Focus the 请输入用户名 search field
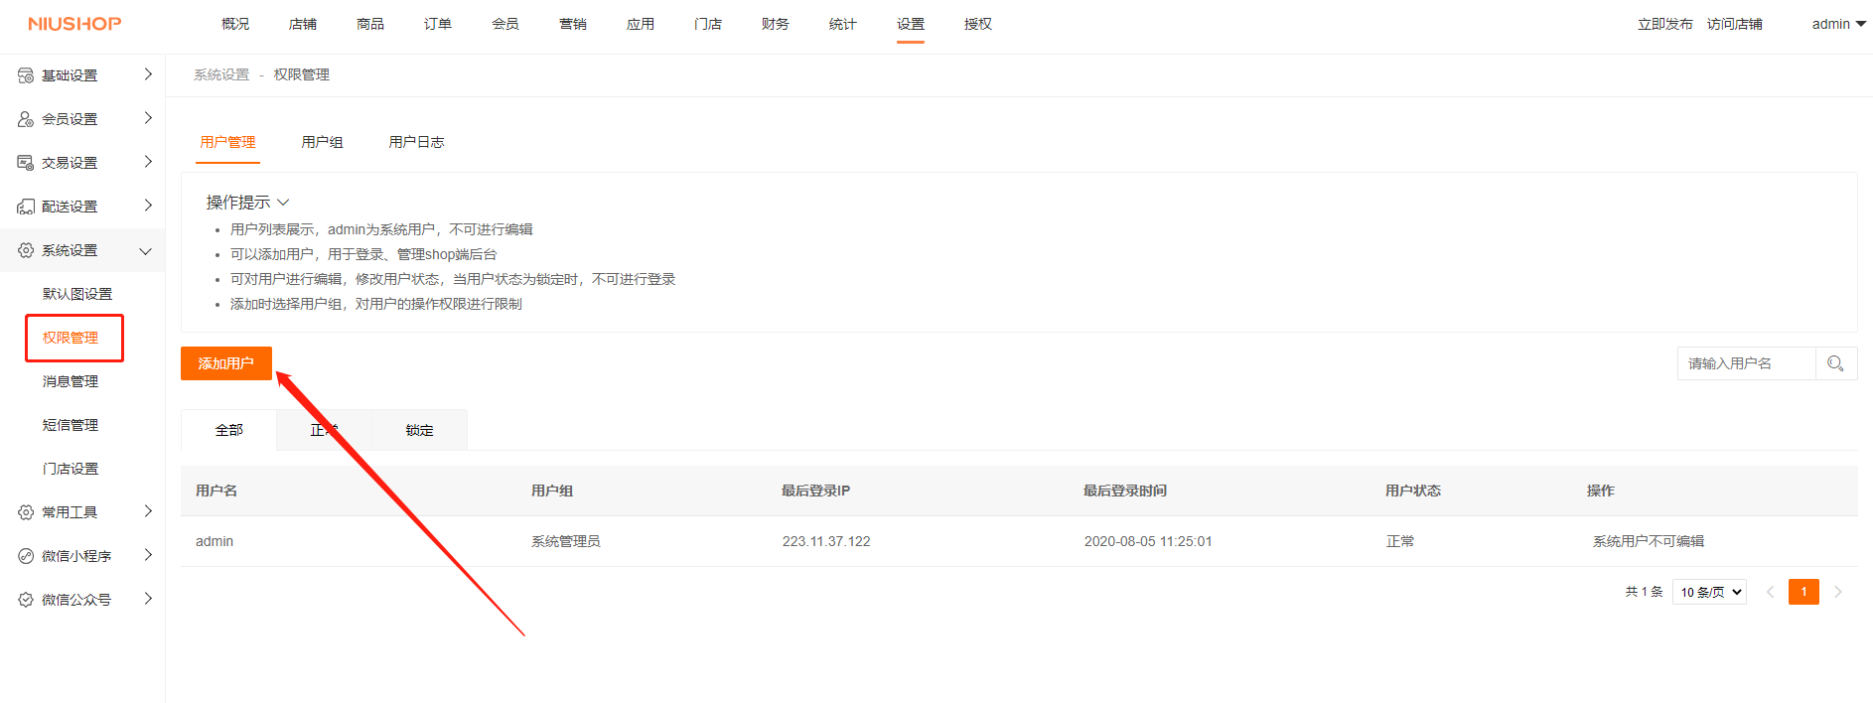 click(x=1747, y=363)
